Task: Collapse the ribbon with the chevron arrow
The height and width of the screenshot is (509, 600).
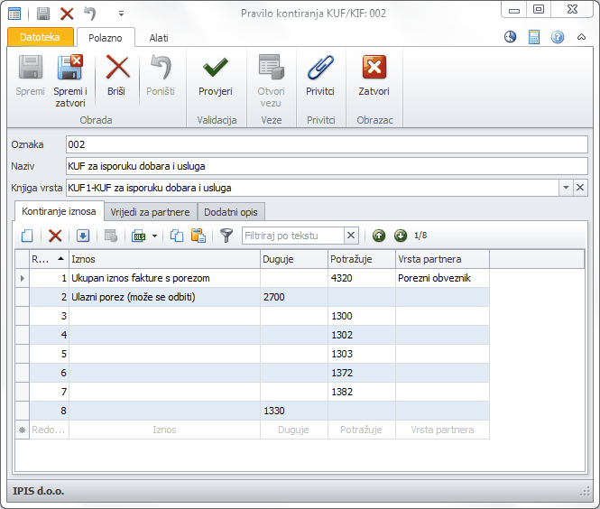Action: [x=581, y=37]
